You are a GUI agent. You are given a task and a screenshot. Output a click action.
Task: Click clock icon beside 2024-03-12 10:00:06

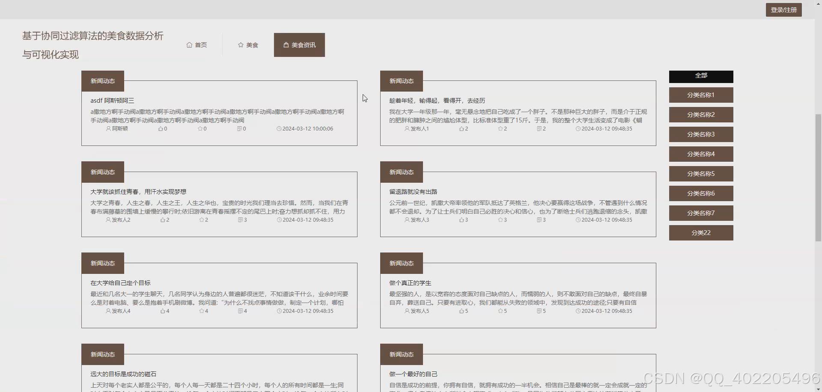click(x=279, y=129)
